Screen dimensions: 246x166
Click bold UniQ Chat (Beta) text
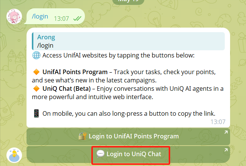click(66, 88)
